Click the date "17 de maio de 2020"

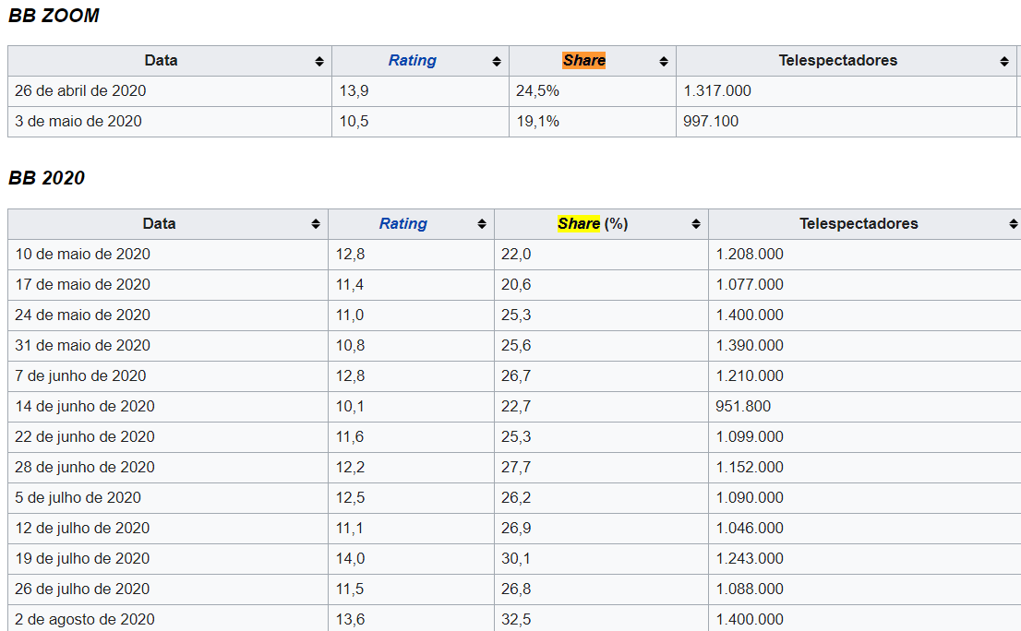tap(82, 285)
